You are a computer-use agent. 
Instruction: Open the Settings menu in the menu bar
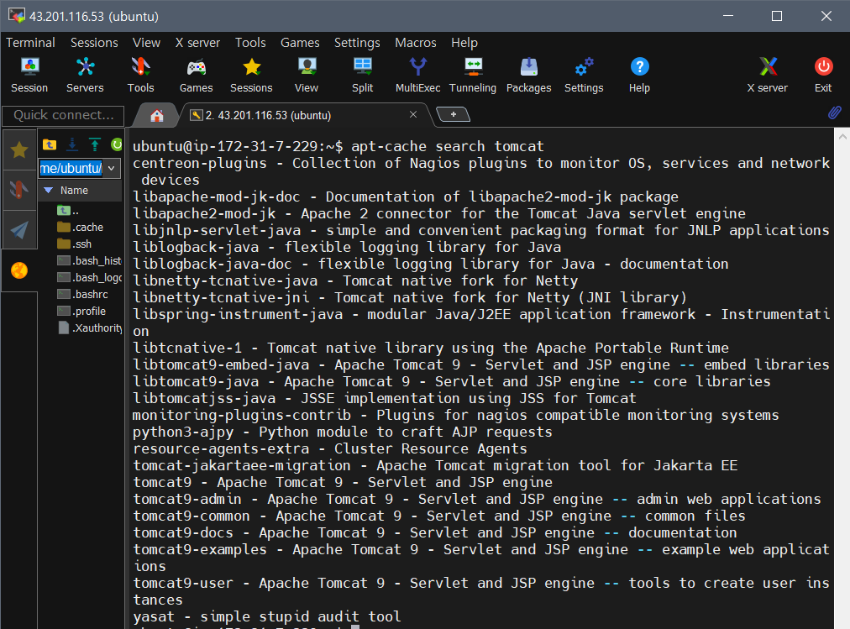point(357,42)
